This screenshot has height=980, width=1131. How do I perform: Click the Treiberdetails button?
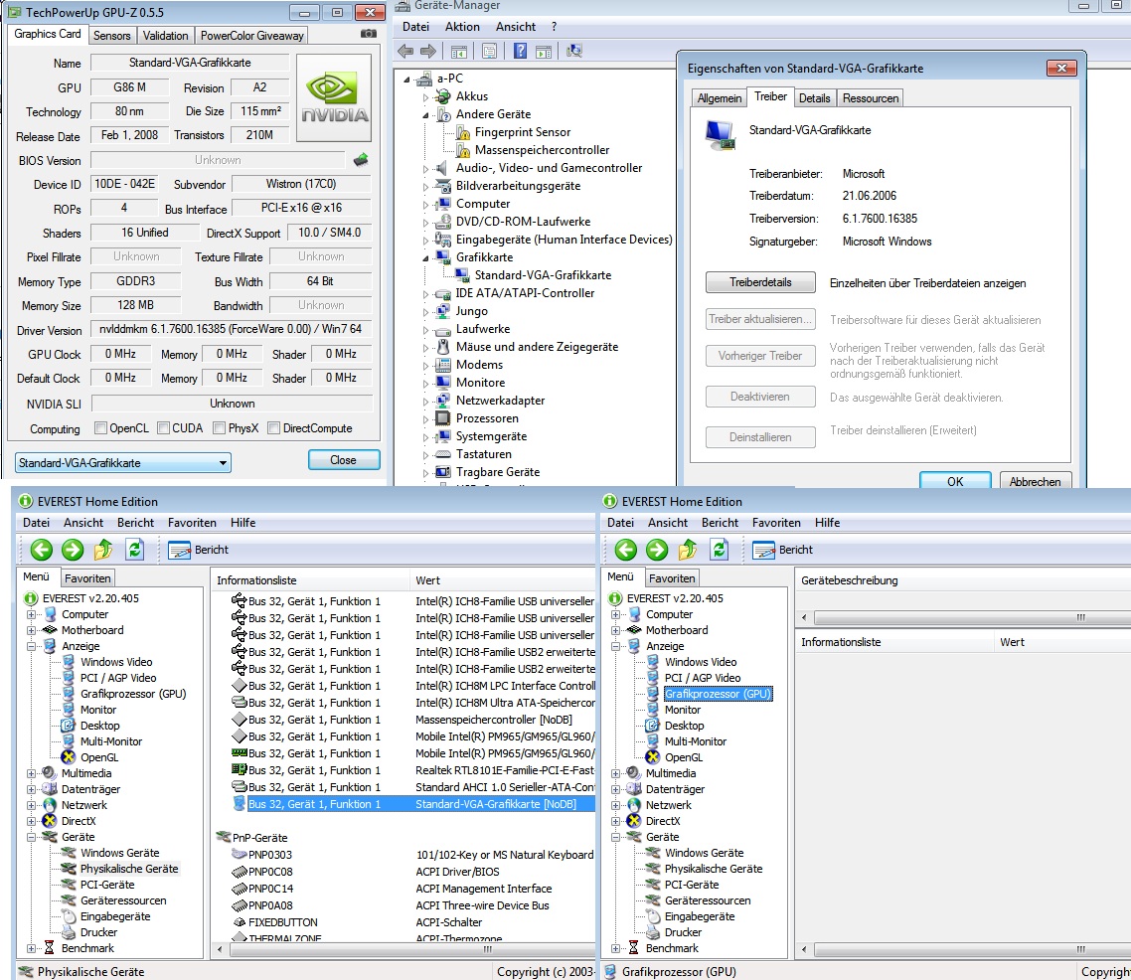pyautogui.click(x=760, y=282)
